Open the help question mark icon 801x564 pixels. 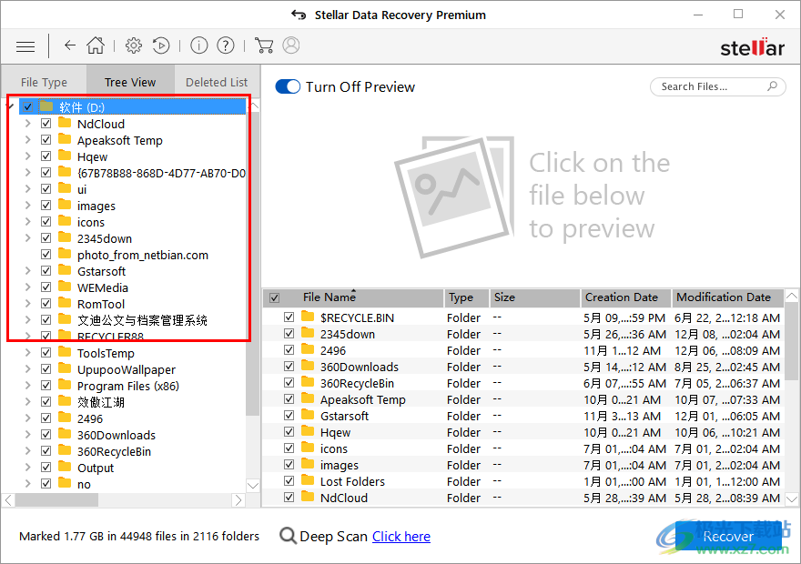point(226,45)
